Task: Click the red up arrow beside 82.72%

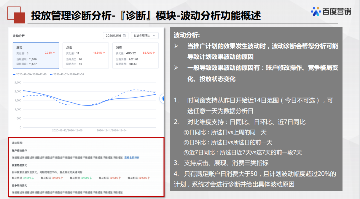Action: [x=154, y=53]
